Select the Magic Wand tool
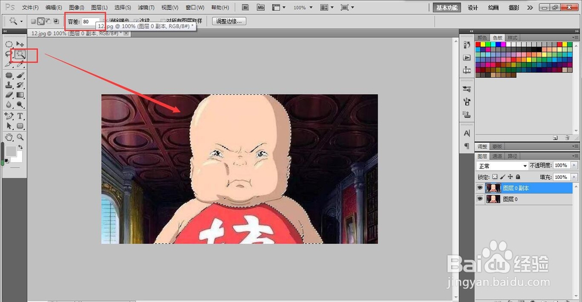The image size is (582, 302). (20, 54)
